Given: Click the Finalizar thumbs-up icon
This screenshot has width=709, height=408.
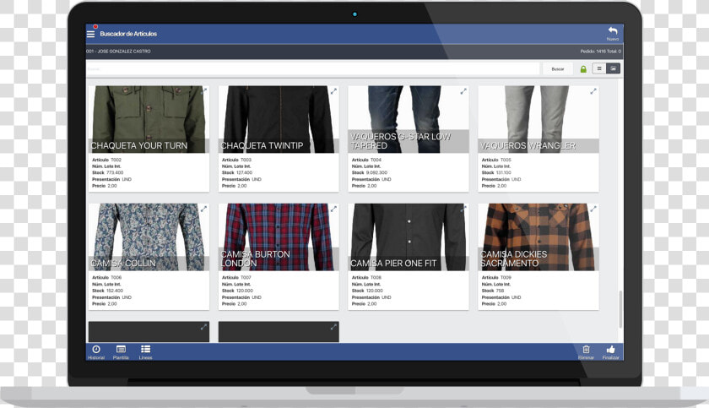Looking at the screenshot, I should [611, 349].
